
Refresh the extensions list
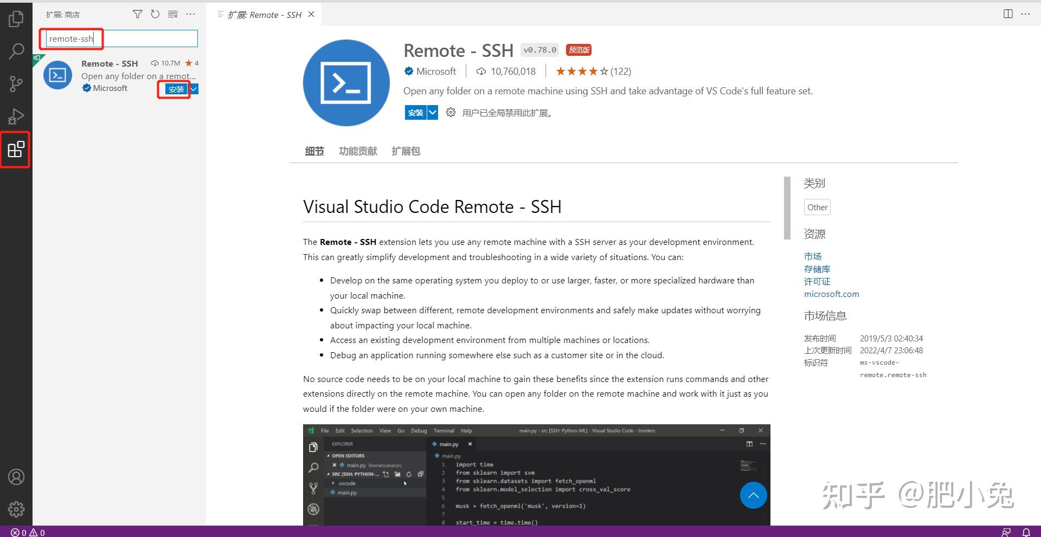[x=155, y=14]
